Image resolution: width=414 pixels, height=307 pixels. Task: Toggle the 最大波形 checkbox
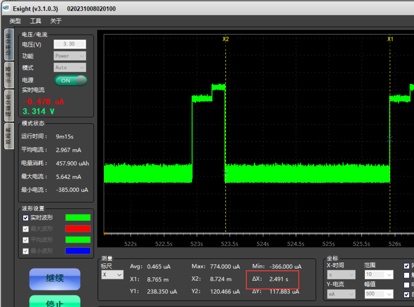26,229
